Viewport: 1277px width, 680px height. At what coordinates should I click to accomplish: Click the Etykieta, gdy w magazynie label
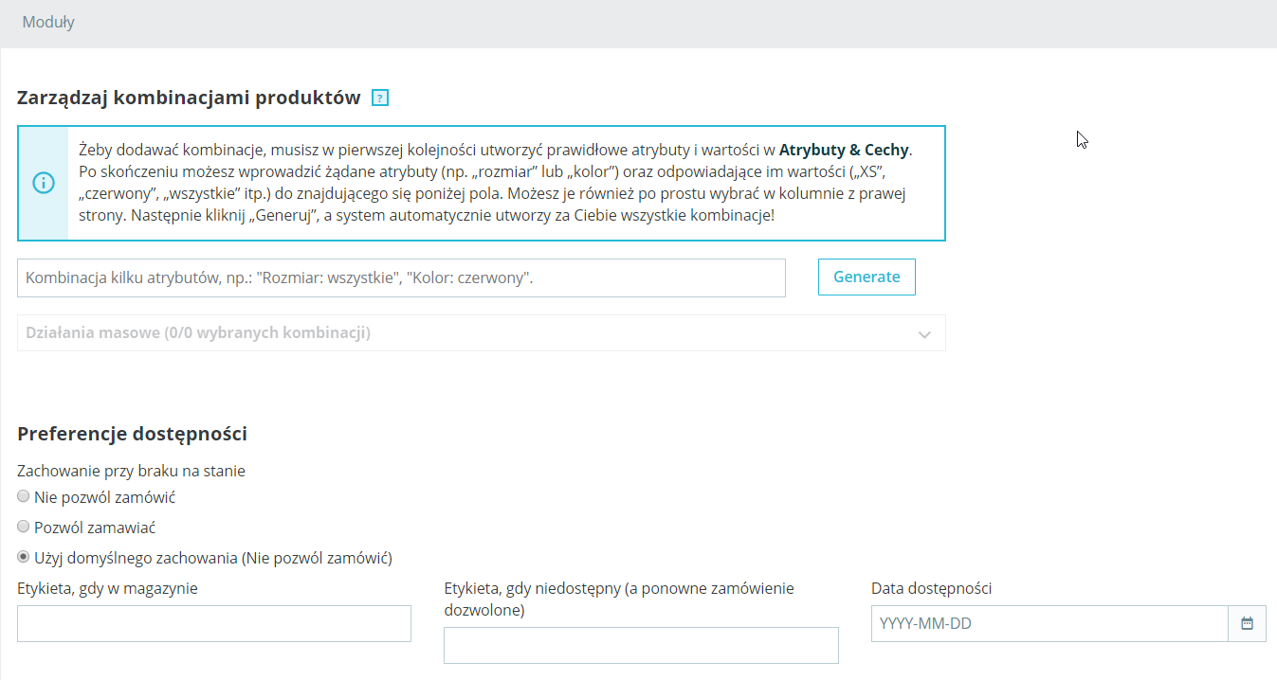[107, 588]
